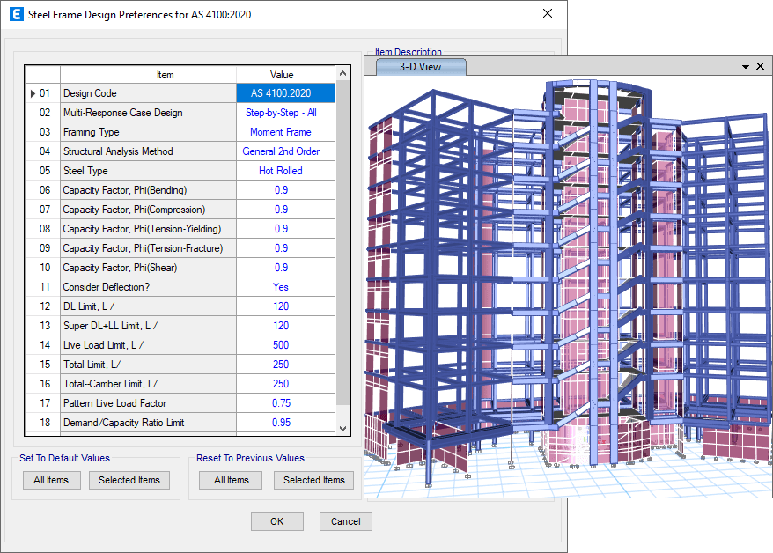Select the 3-D View tab
This screenshot has width=773, height=553.
coord(420,67)
